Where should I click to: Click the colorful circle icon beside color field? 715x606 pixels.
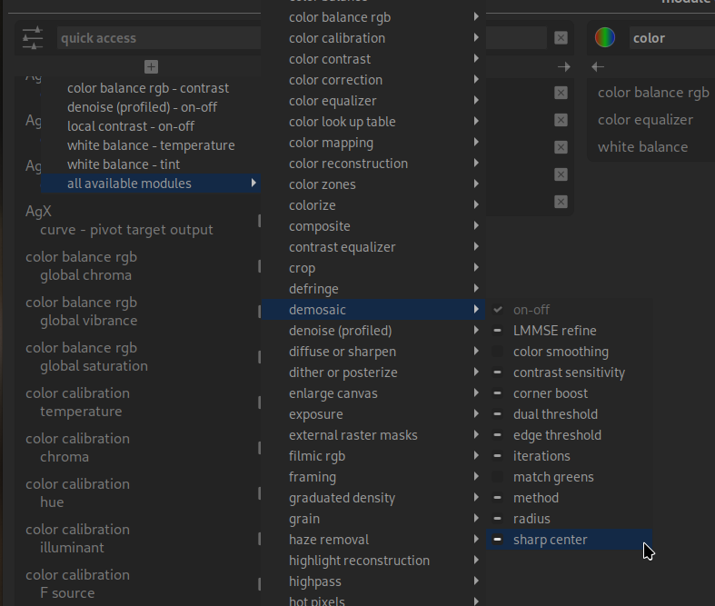(x=605, y=38)
